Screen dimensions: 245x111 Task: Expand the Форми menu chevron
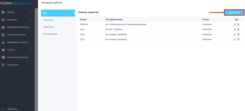coord(31,12)
